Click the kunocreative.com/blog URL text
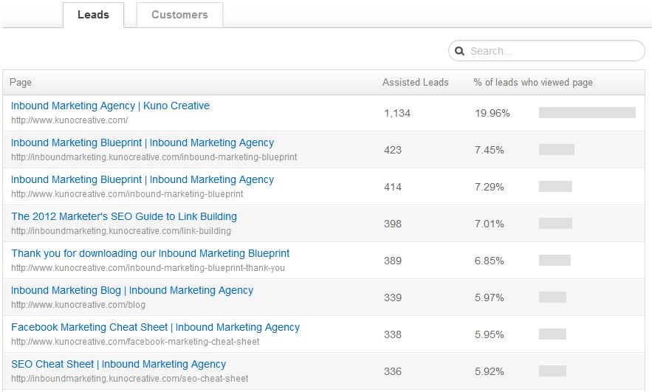The height and width of the screenshot is (392, 652). 78,305
